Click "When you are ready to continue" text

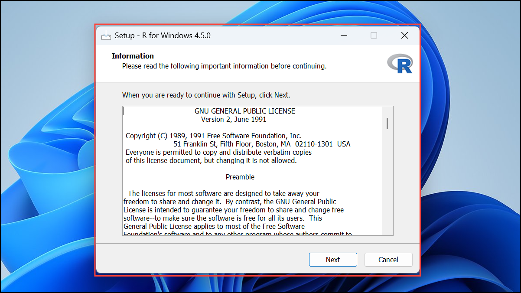[x=206, y=95]
